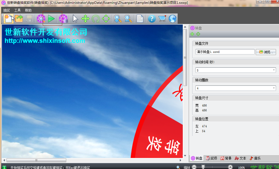Click the status bar magnifier icon
Screen dimensions: 279x169
pos(178,167)
